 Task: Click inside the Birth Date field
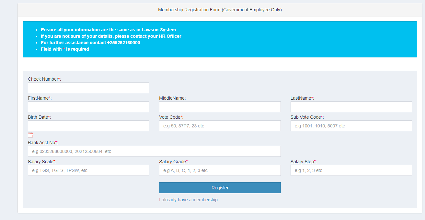88,125
